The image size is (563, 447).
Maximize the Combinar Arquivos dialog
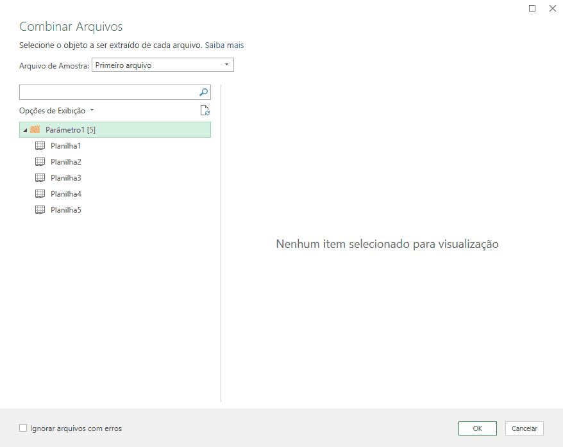pyautogui.click(x=532, y=8)
